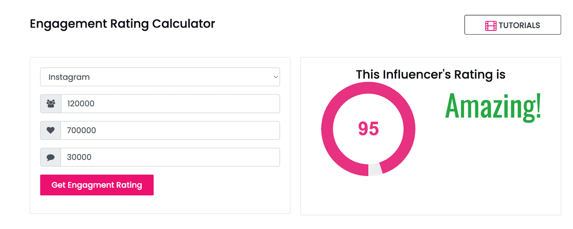This screenshot has height=229, width=573.
Task: Click the gray unfilled segment of the gauge
Action: point(375,170)
